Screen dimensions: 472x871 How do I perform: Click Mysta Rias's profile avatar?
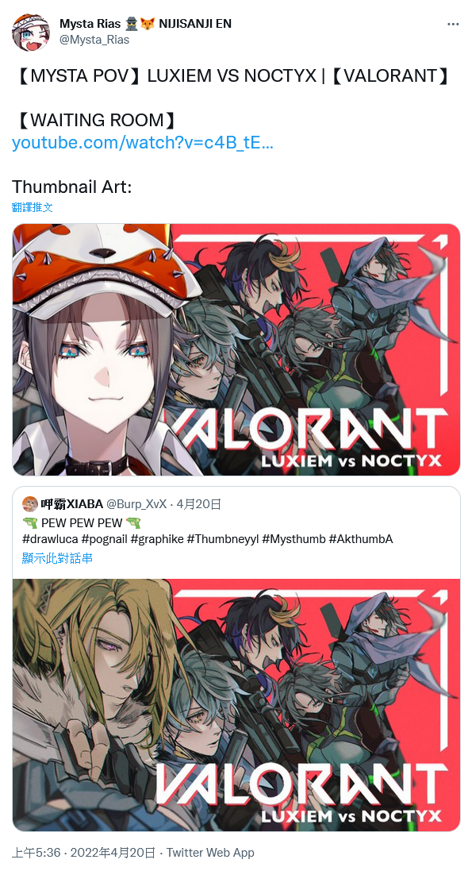click(x=31, y=33)
